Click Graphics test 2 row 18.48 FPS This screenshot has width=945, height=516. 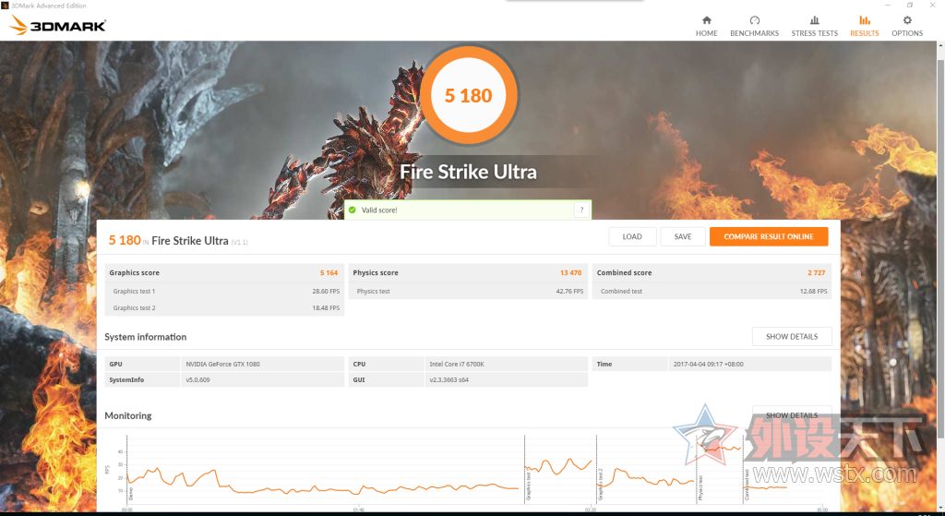click(x=224, y=308)
